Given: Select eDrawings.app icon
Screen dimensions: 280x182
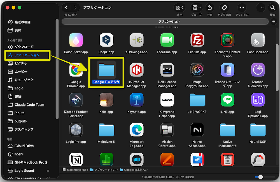Looking at the screenshot, I should click(x=137, y=40).
